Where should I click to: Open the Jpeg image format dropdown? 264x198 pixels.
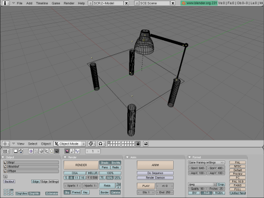pyautogui.click(x=202, y=184)
